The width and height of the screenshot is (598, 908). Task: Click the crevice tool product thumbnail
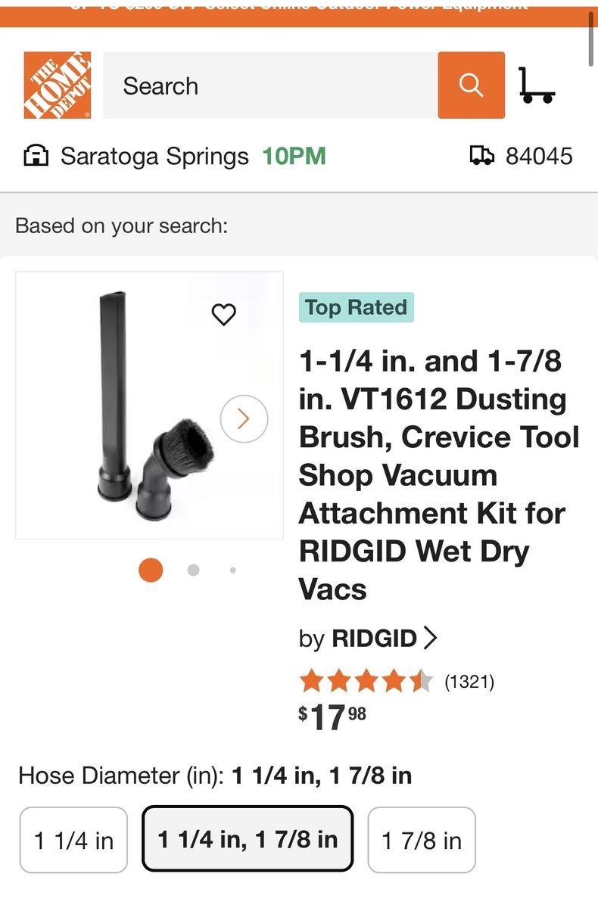pyautogui.click(x=149, y=405)
